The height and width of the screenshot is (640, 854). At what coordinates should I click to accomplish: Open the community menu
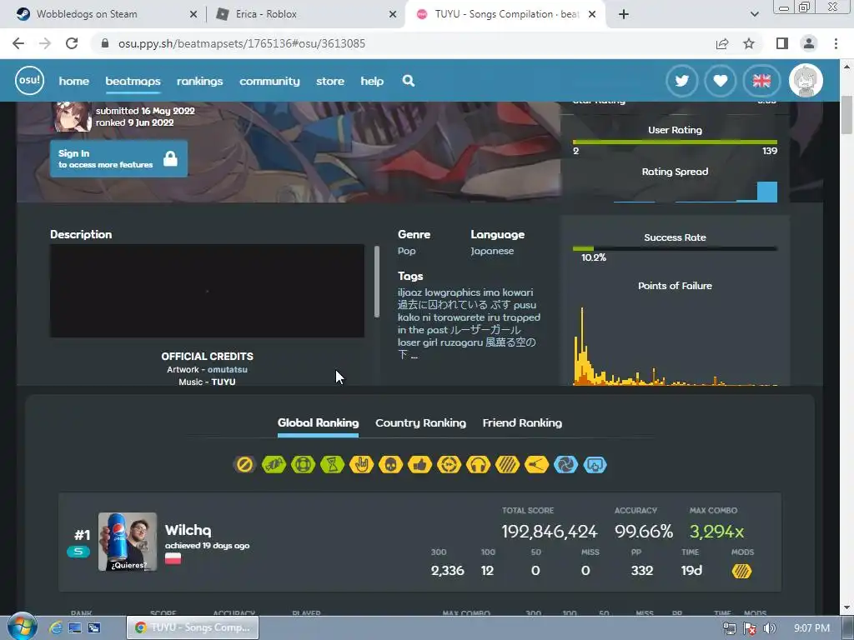click(269, 81)
